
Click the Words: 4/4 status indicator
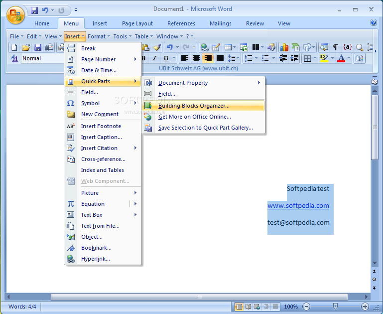point(22,307)
